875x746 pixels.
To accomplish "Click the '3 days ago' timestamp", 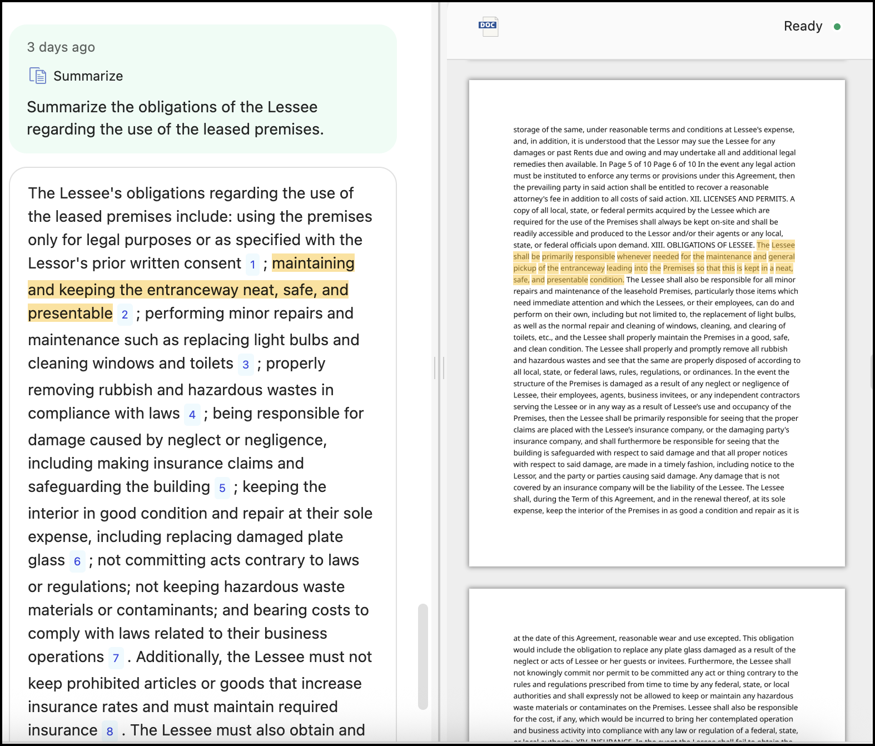I will [x=61, y=47].
